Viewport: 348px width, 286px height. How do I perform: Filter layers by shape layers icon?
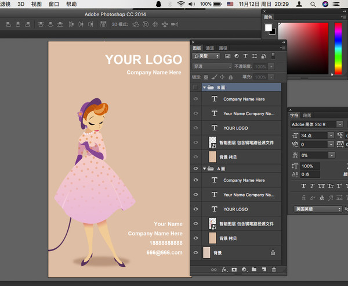(x=255, y=56)
